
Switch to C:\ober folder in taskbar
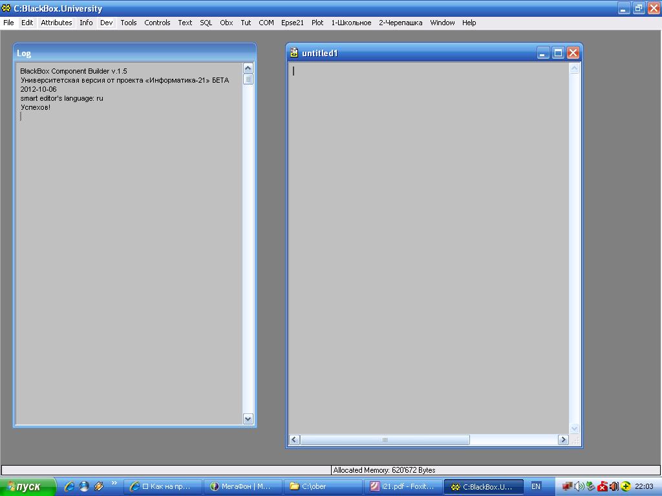(323, 486)
